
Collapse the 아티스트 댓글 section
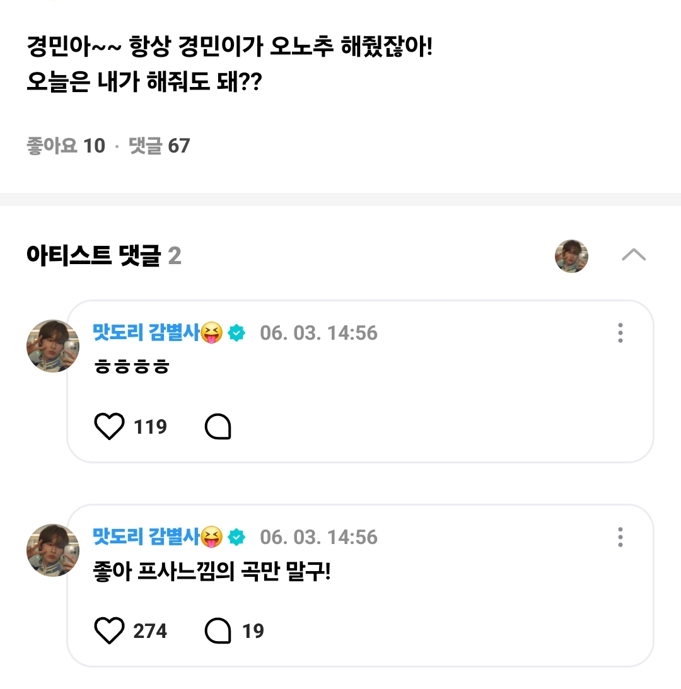[x=634, y=255]
